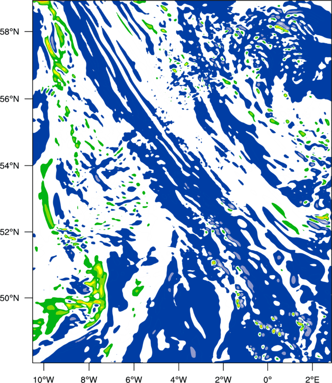Image resolution: width=332 pixels, height=383 pixels.
Task: Click the 0° longitude label
Action: coord(268,379)
